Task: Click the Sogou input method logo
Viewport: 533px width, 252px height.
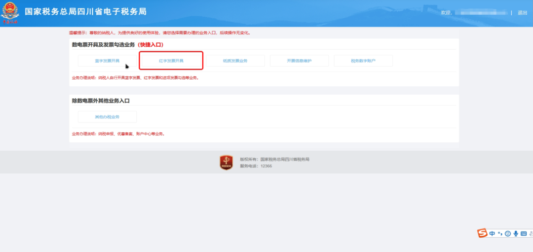Action: click(x=482, y=233)
